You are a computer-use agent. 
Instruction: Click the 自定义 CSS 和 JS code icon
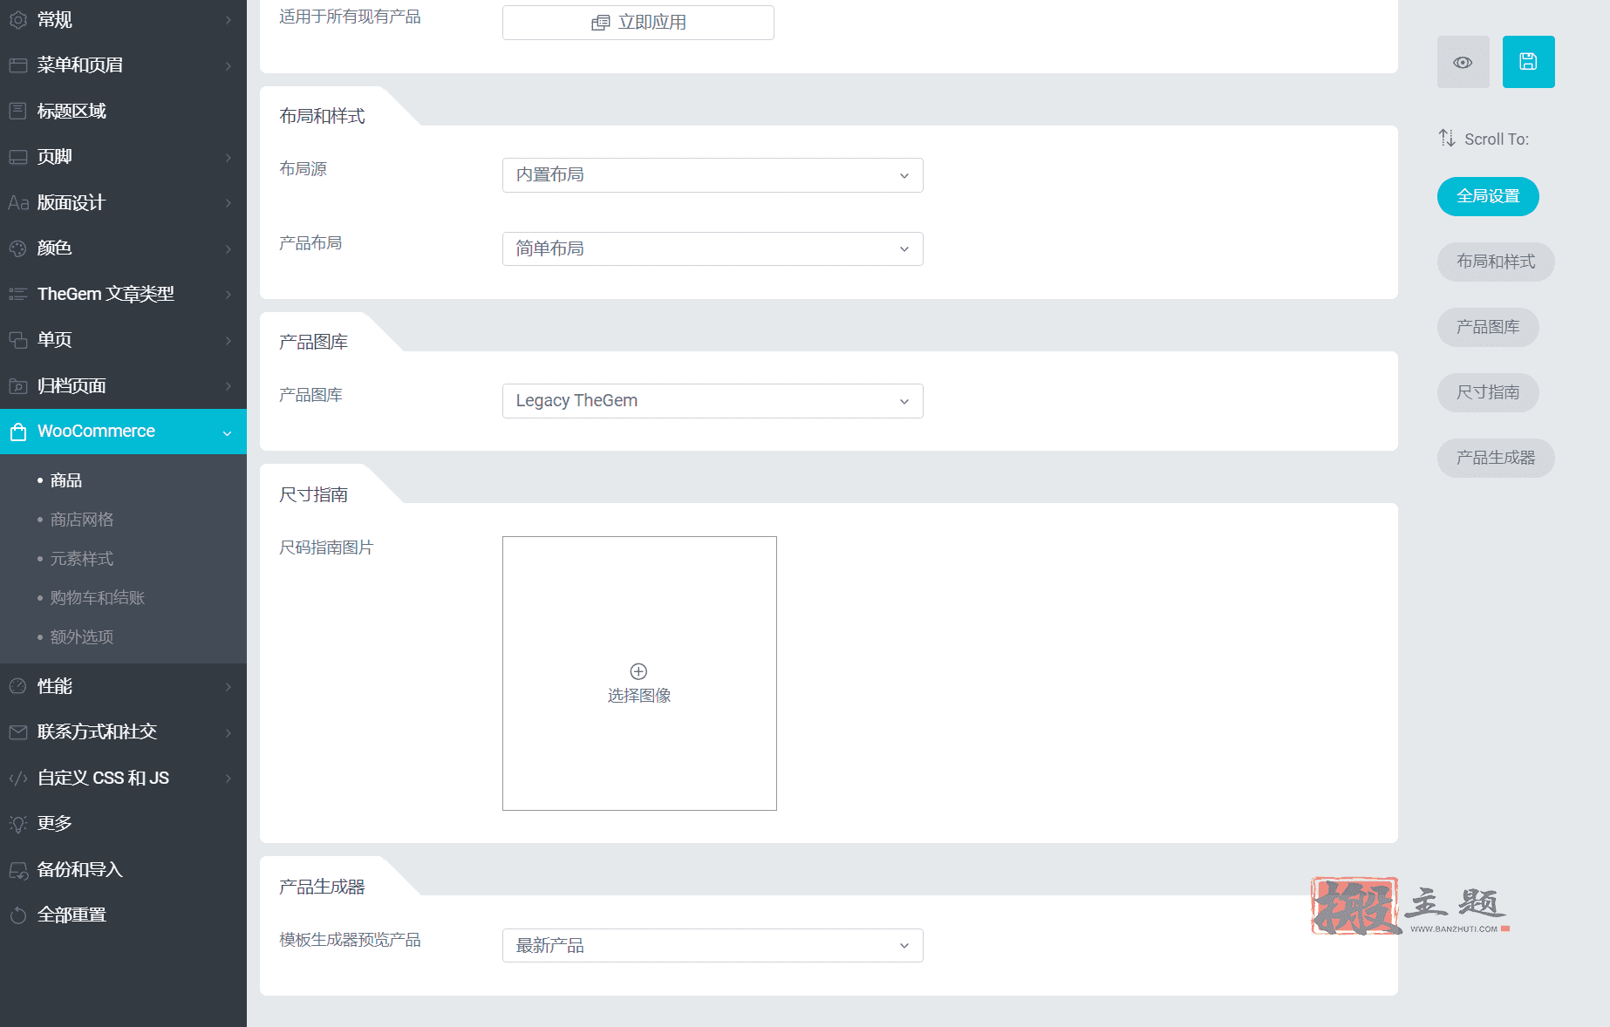(x=18, y=779)
